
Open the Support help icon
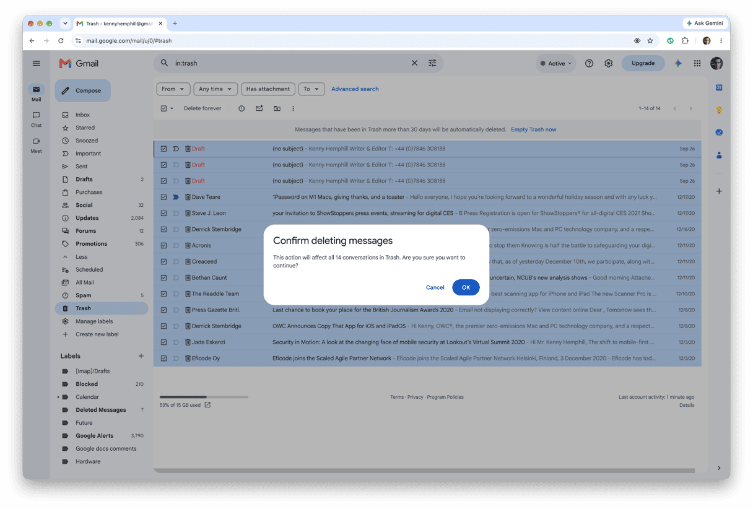click(x=590, y=63)
